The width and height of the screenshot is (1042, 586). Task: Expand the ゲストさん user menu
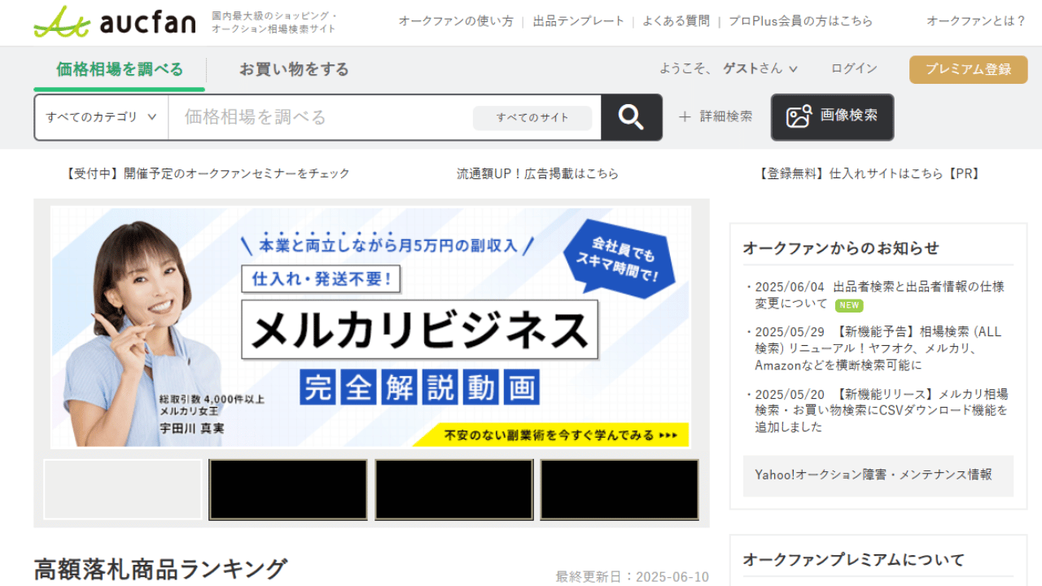(x=760, y=68)
